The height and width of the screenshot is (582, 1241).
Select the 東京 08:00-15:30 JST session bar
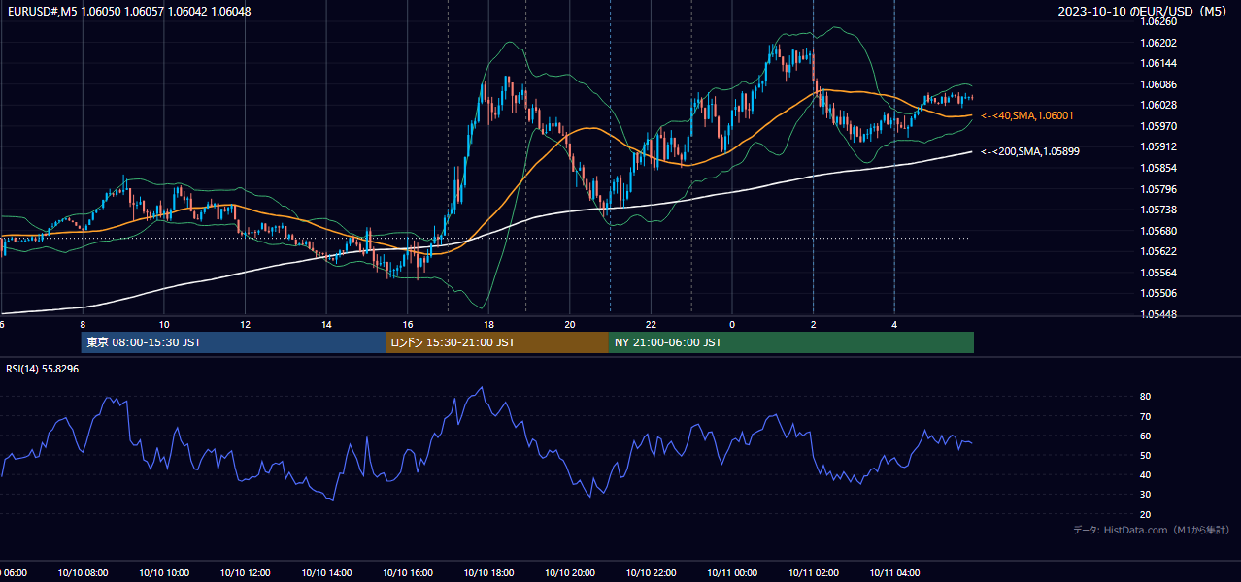coord(234,342)
